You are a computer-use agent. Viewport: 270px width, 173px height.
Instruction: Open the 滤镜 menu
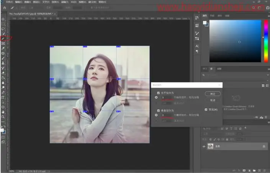pos(65,2)
